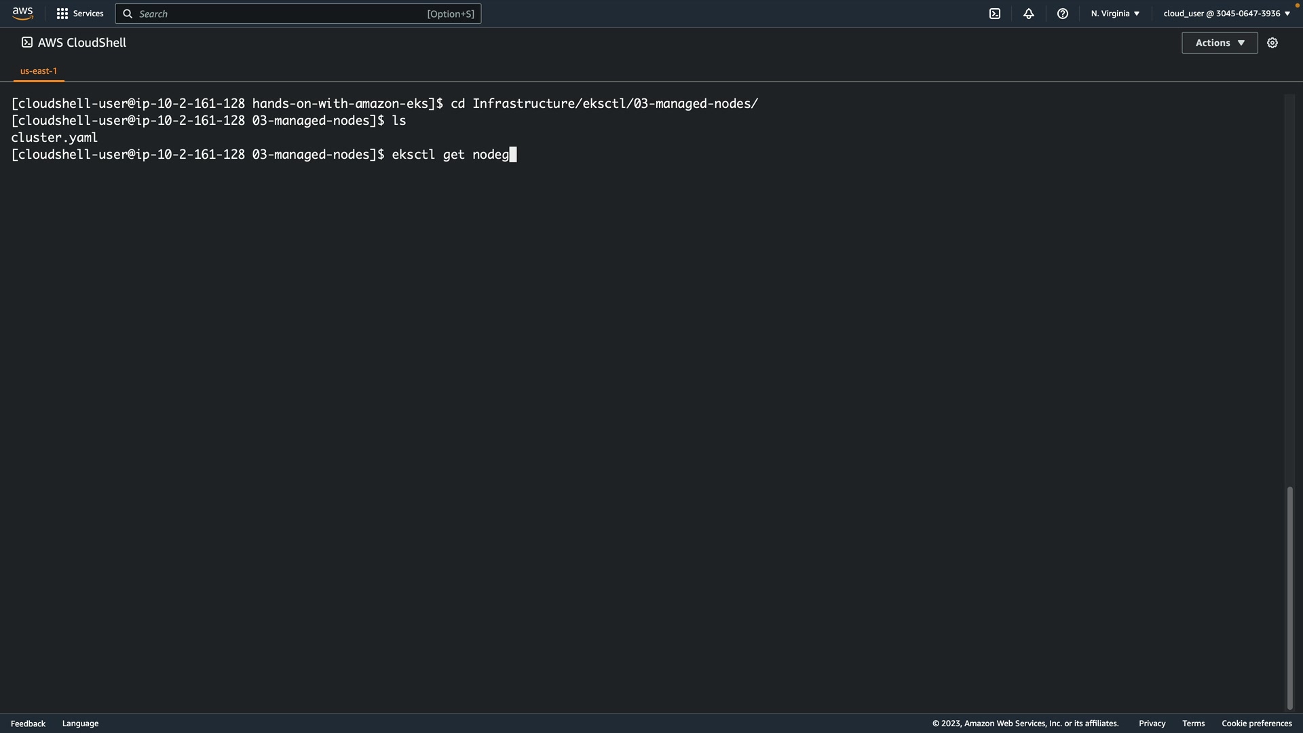The image size is (1303, 733).
Task: Select the us-east-1 terminal tab
Action: point(39,71)
